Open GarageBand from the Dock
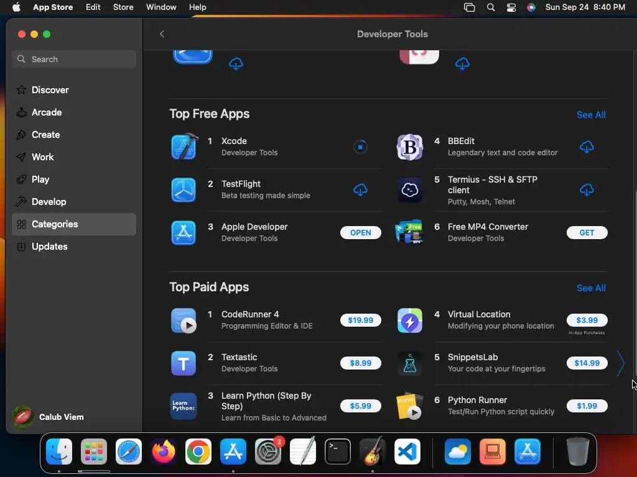The height and width of the screenshot is (477, 637). tap(373, 452)
